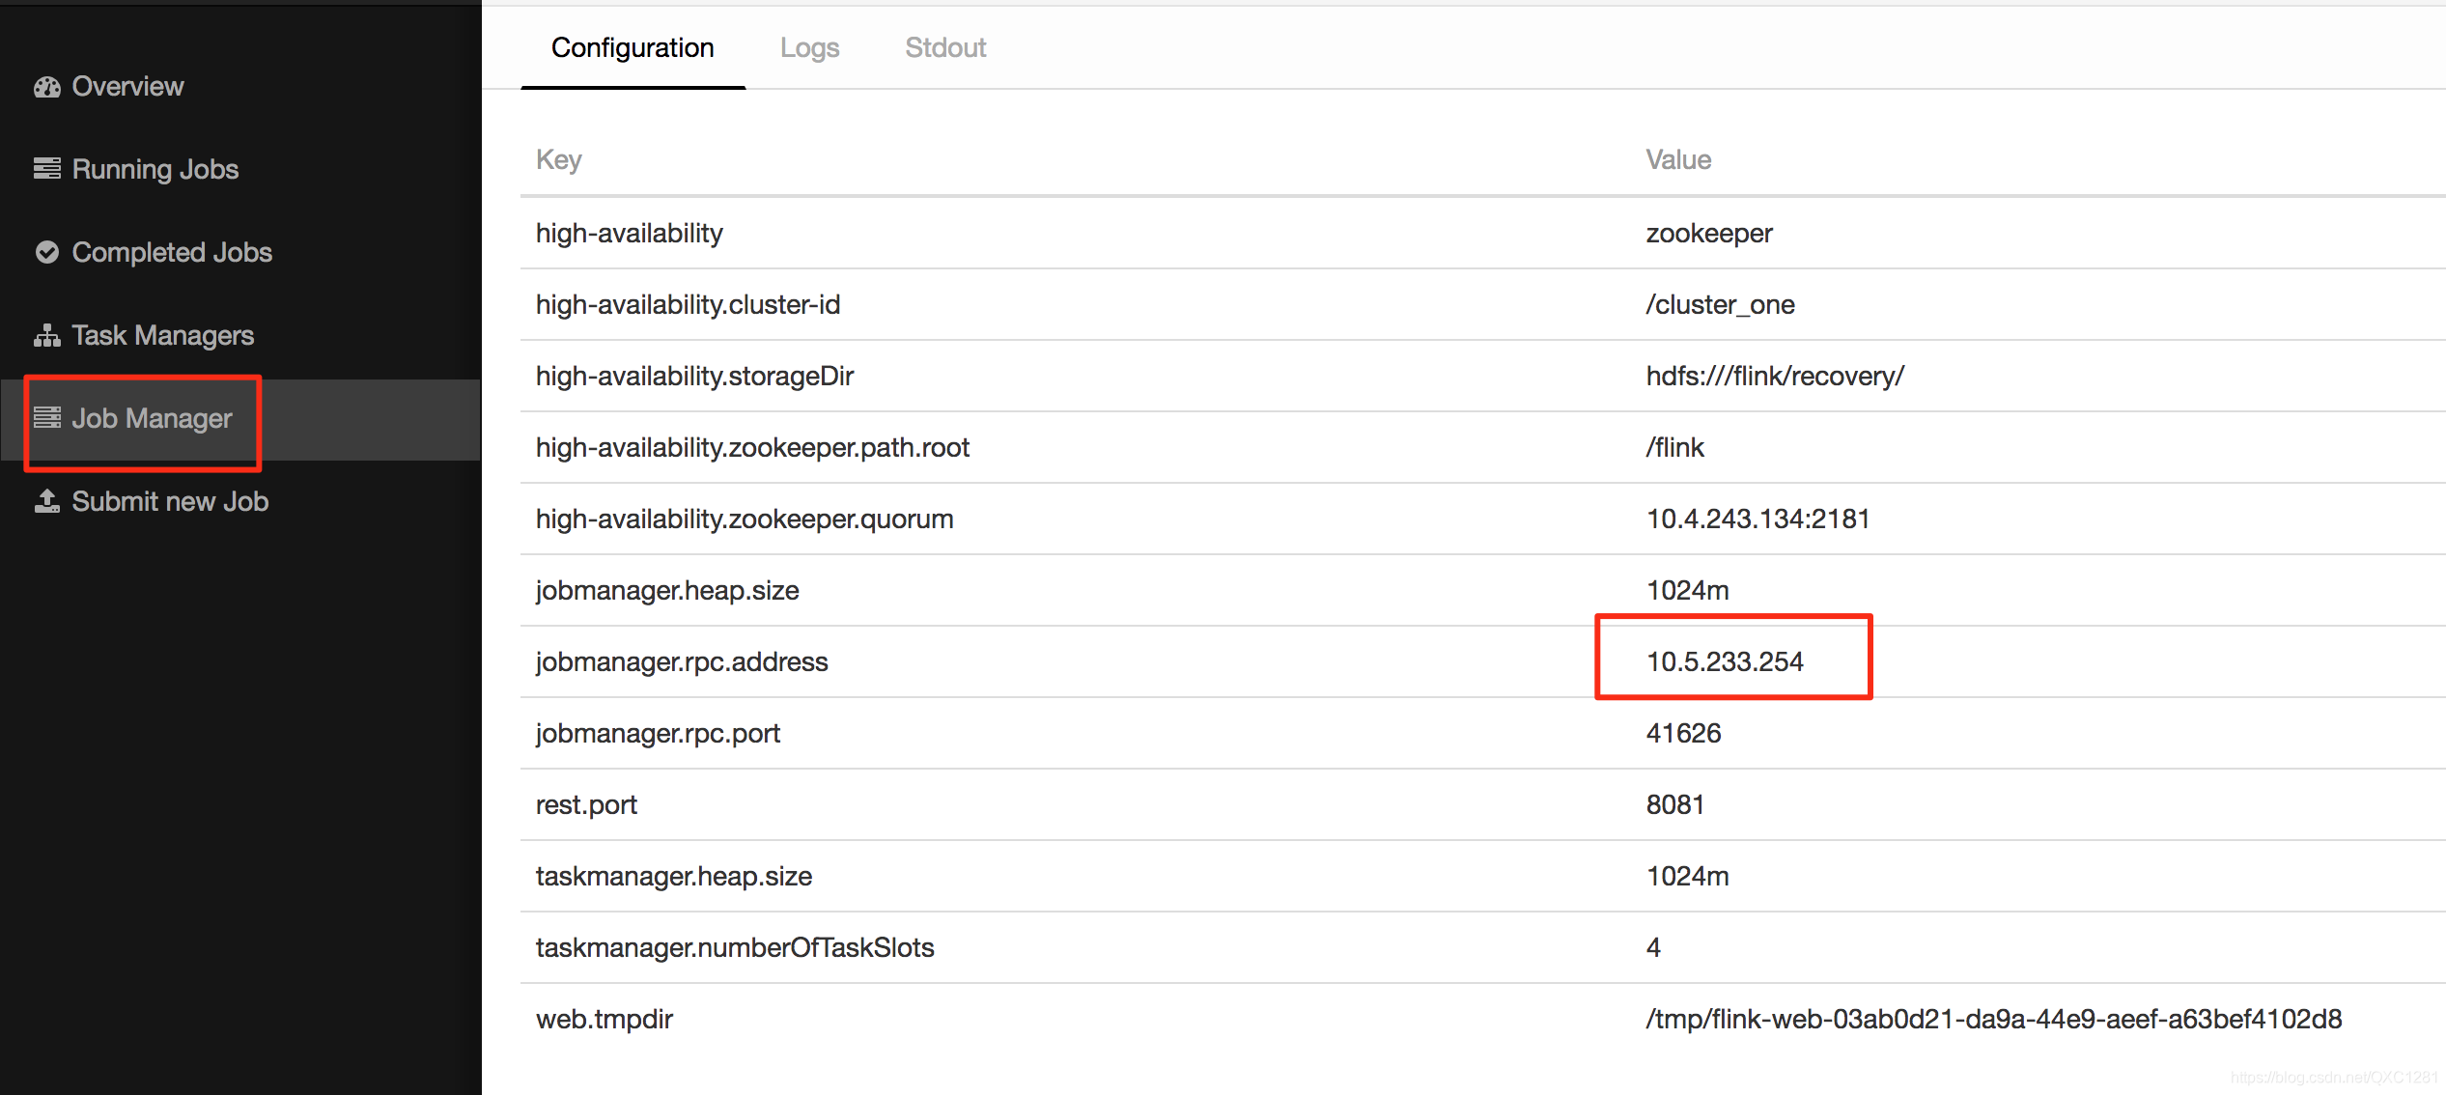Select the /flink value
Viewport: 2446px width, 1095px height.
pos(1674,448)
